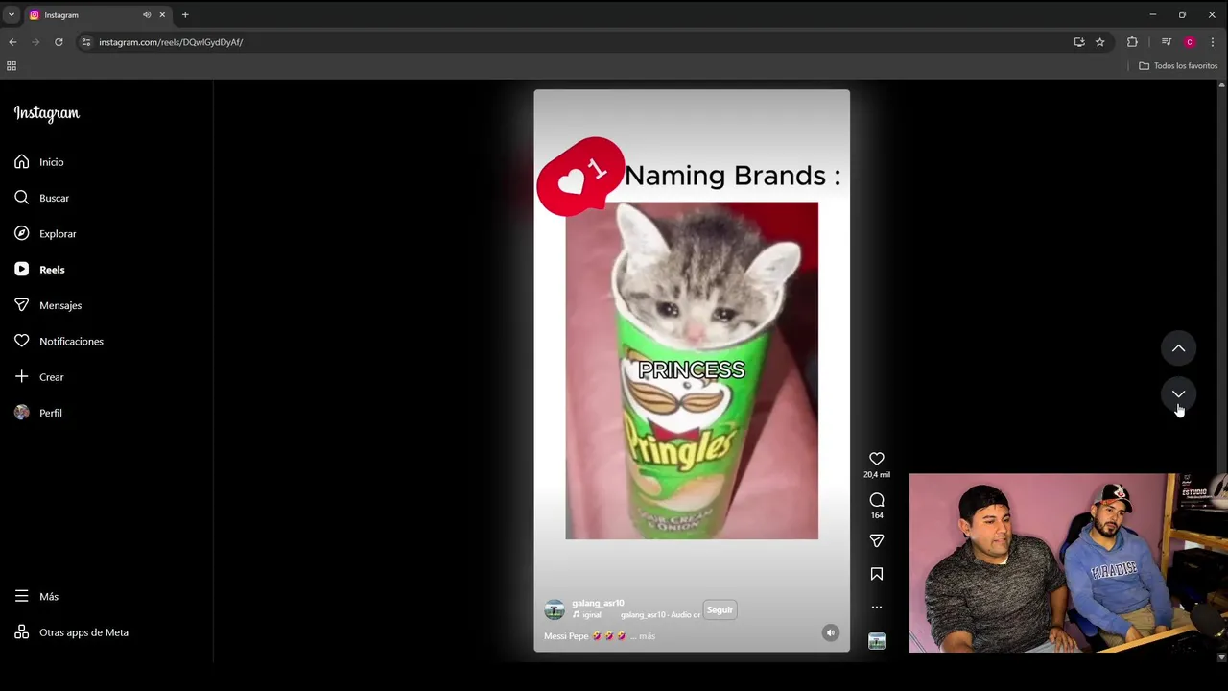Image resolution: width=1228 pixels, height=691 pixels.
Task: Click the comment count 164
Action: [x=877, y=515]
